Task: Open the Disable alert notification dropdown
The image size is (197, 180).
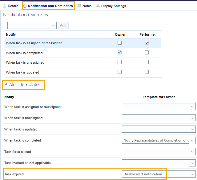Action: coord(159,174)
